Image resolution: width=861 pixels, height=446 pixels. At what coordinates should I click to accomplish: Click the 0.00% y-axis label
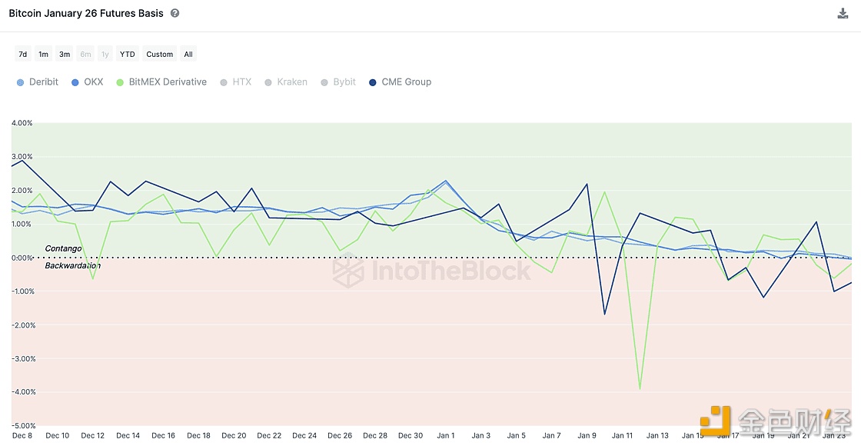click(22, 258)
